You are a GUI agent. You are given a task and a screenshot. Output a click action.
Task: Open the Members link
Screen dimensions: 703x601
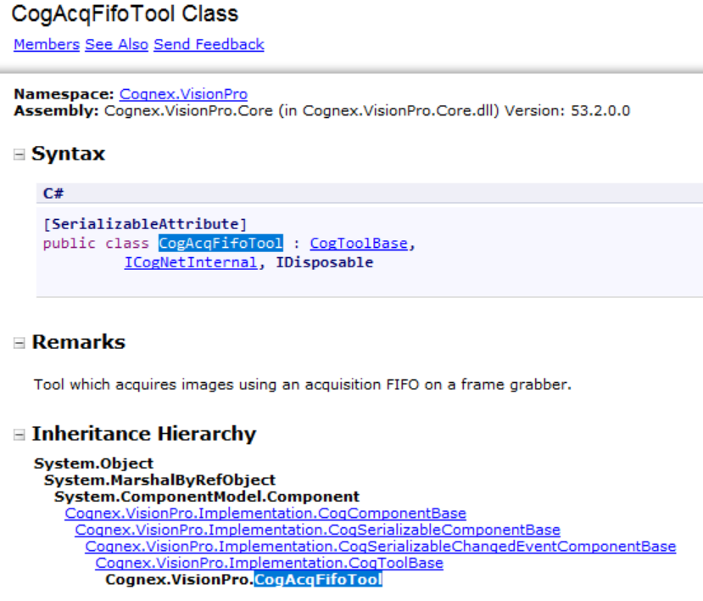pyautogui.click(x=47, y=44)
